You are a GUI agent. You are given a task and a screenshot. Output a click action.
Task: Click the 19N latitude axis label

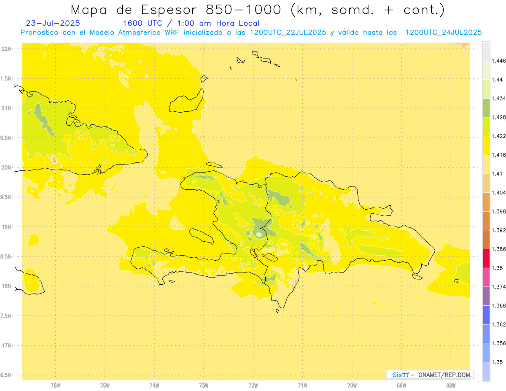click(7, 227)
